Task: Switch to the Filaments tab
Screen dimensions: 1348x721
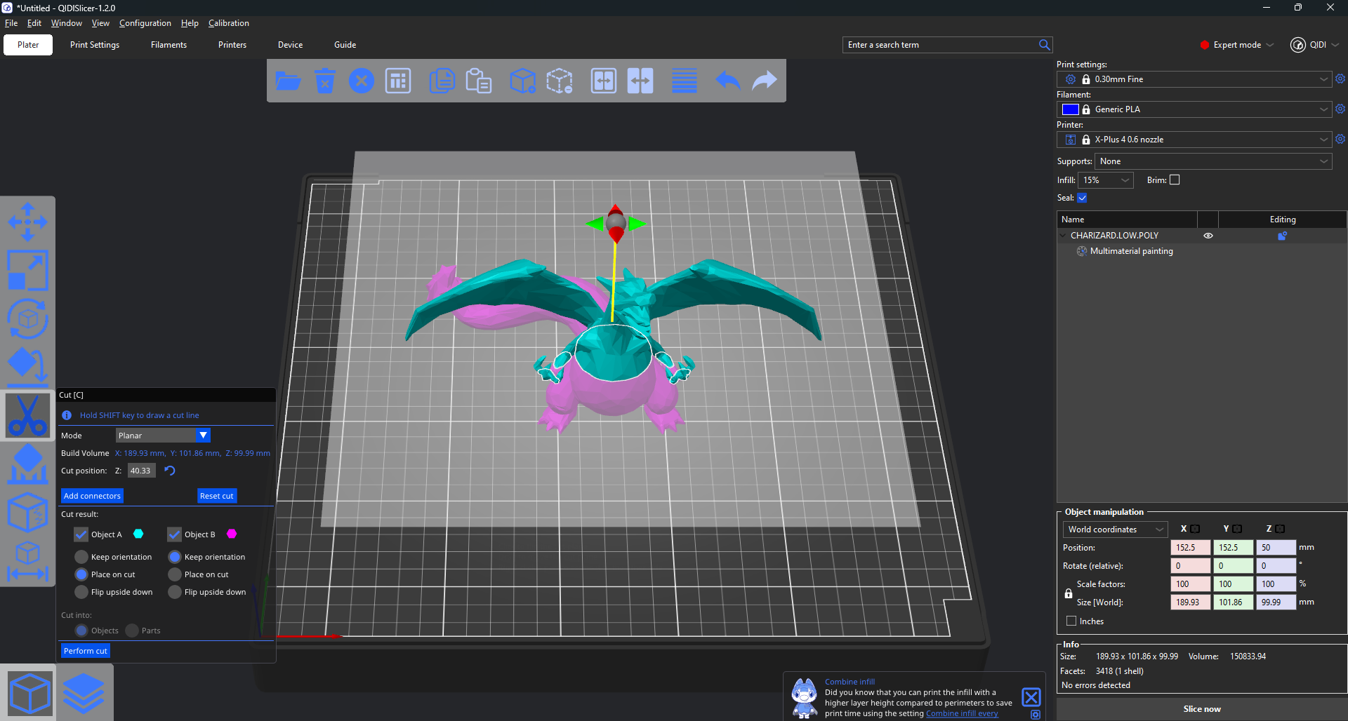Action: tap(168, 45)
